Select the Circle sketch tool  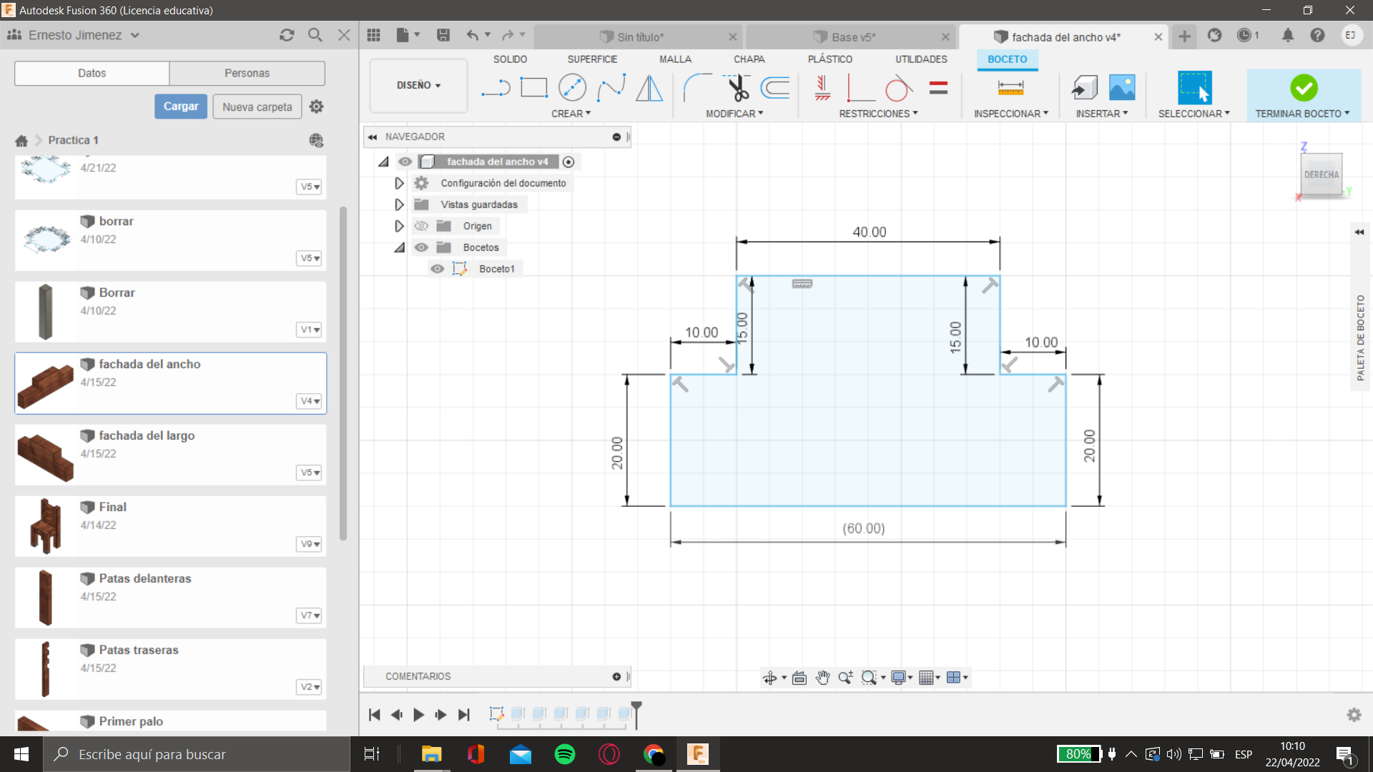point(572,88)
